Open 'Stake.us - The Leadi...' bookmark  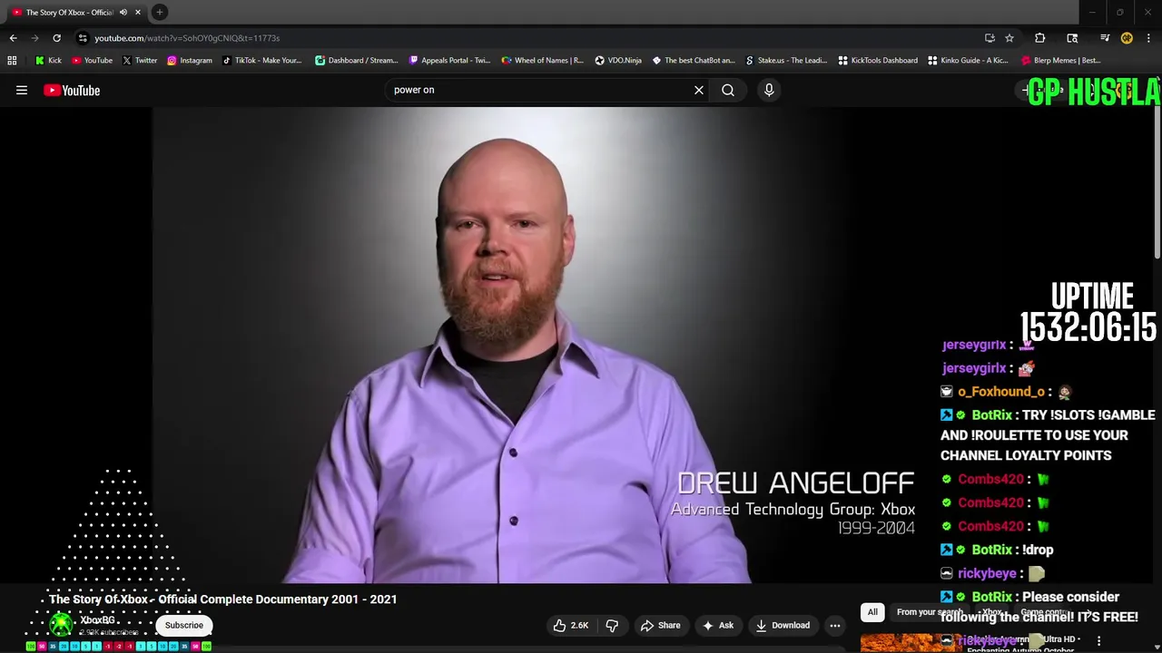click(785, 61)
